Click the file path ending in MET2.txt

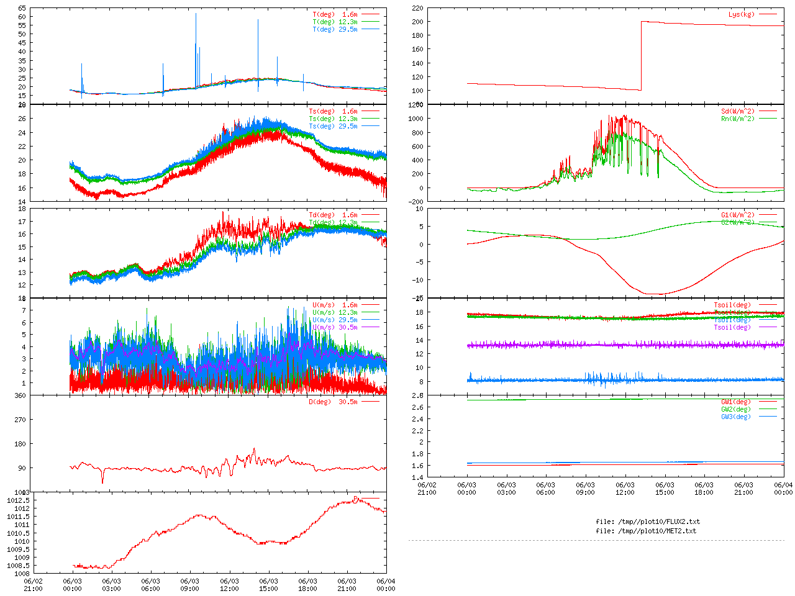(x=646, y=531)
